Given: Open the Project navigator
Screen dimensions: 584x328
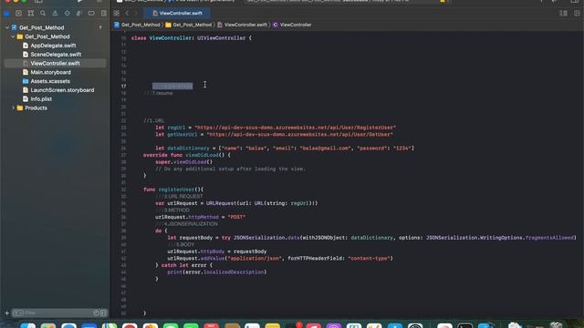Looking at the screenshot, I should tap(6, 14).
